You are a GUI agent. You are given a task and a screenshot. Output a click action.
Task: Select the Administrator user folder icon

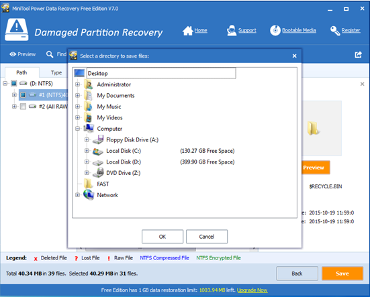[89, 84]
